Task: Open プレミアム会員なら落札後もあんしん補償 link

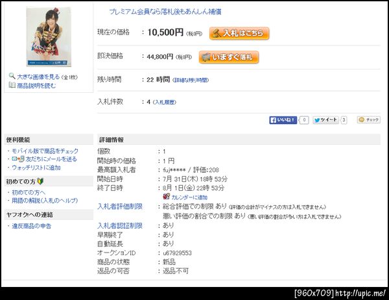Action: (x=165, y=12)
